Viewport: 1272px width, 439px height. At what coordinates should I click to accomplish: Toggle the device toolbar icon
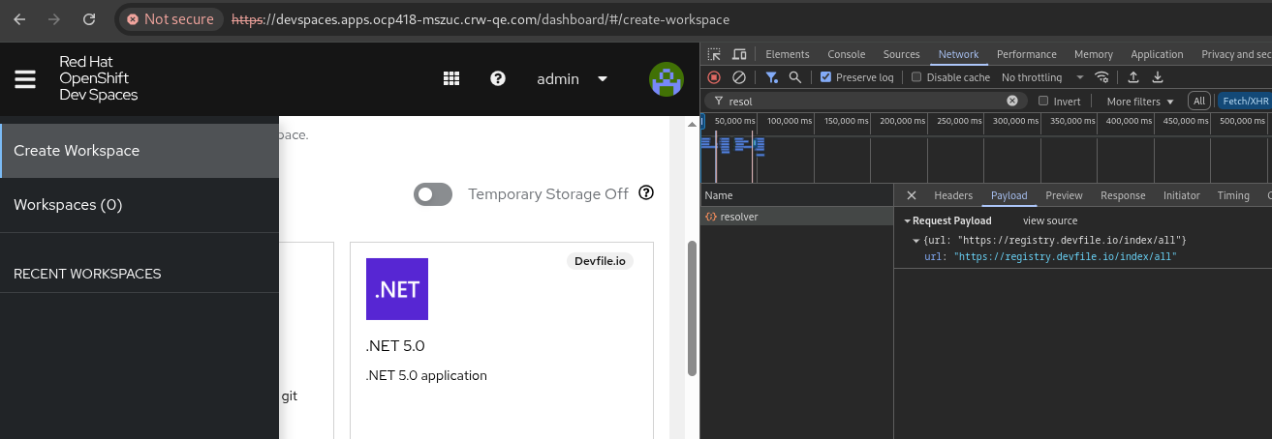(739, 54)
